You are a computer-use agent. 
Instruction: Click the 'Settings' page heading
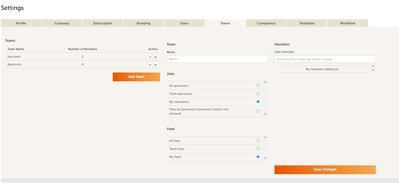(x=12, y=8)
